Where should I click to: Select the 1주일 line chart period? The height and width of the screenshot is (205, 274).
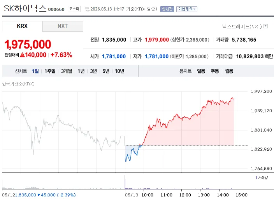pyautogui.click(x=50, y=71)
